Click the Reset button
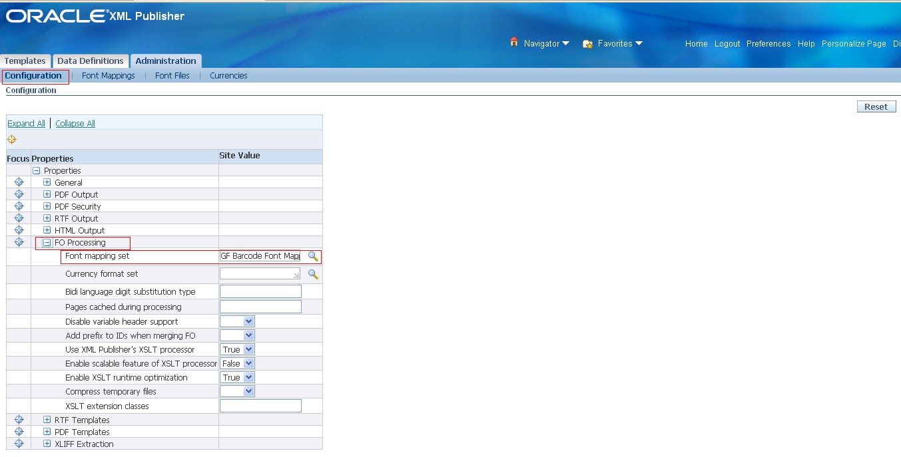The height and width of the screenshot is (457, 901). (x=876, y=106)
